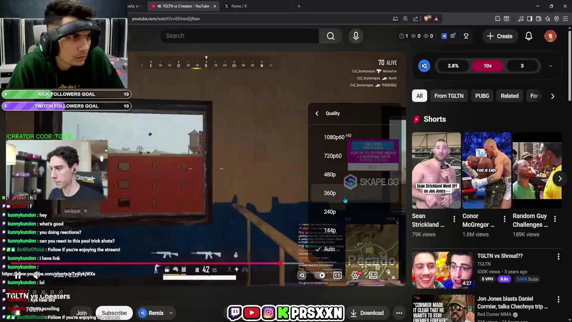Click the blue IQ badge in sidebar
The width and height of the screenshot is (572, 322).
coord(424,66)
